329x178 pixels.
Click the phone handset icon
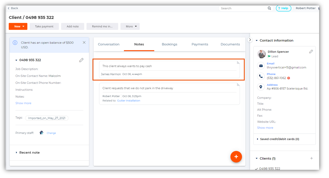(x=261, y=76)
